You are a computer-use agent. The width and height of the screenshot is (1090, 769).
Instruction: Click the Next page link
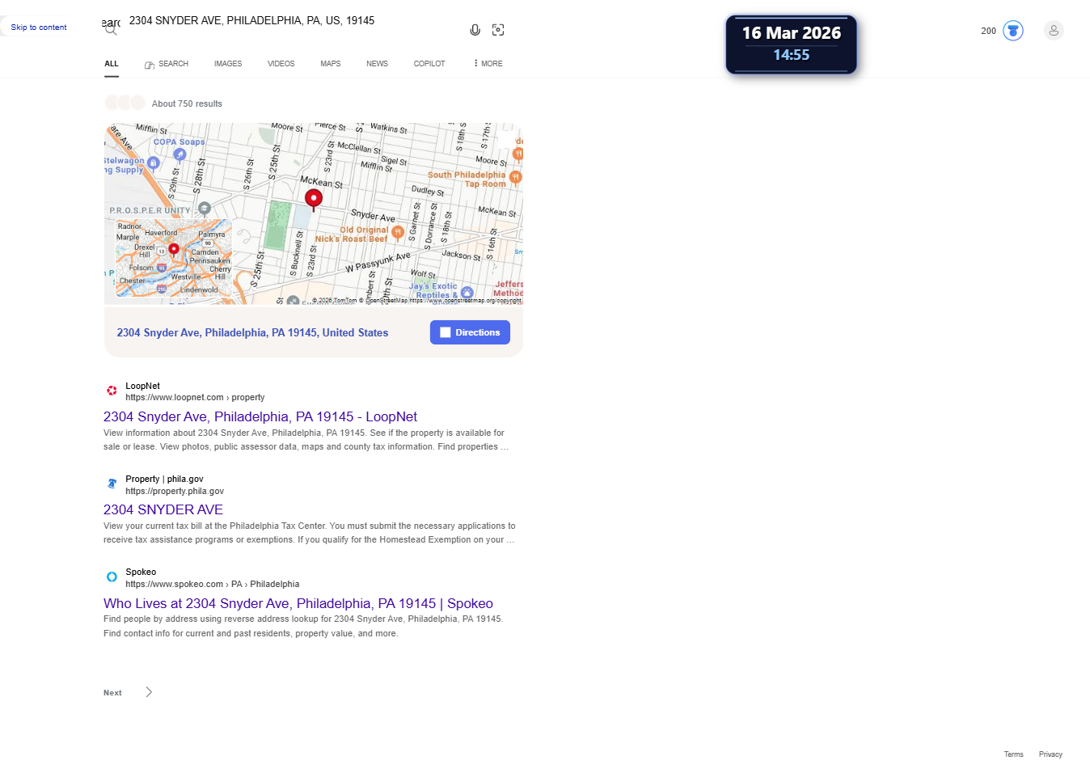[112, 693]
